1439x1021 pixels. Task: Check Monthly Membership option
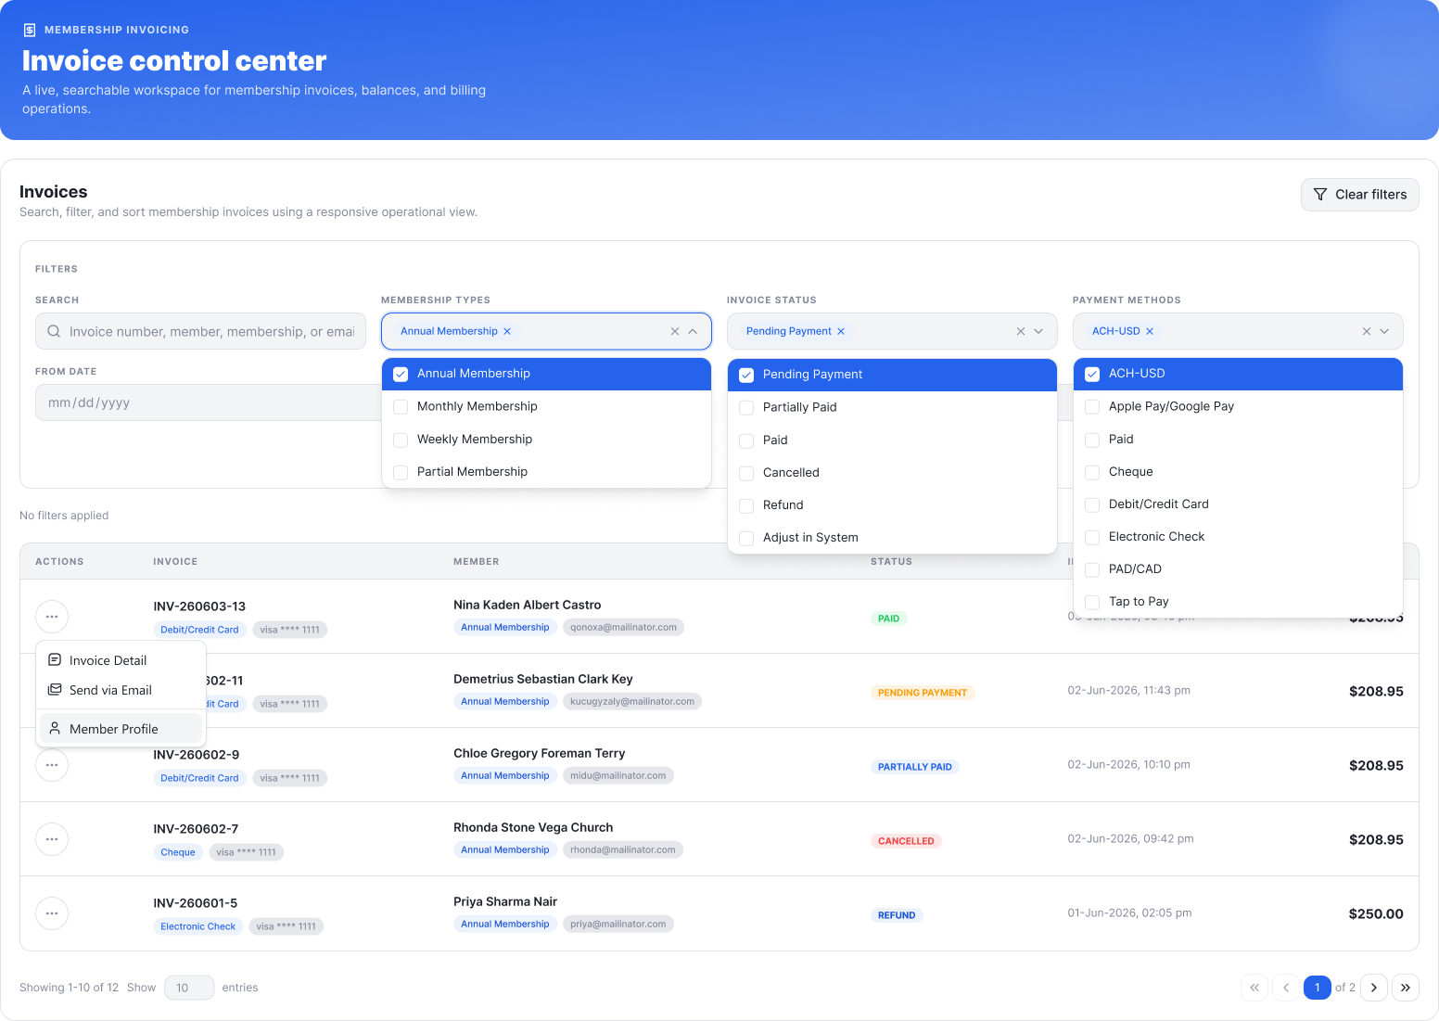click(x=401, y=406)
